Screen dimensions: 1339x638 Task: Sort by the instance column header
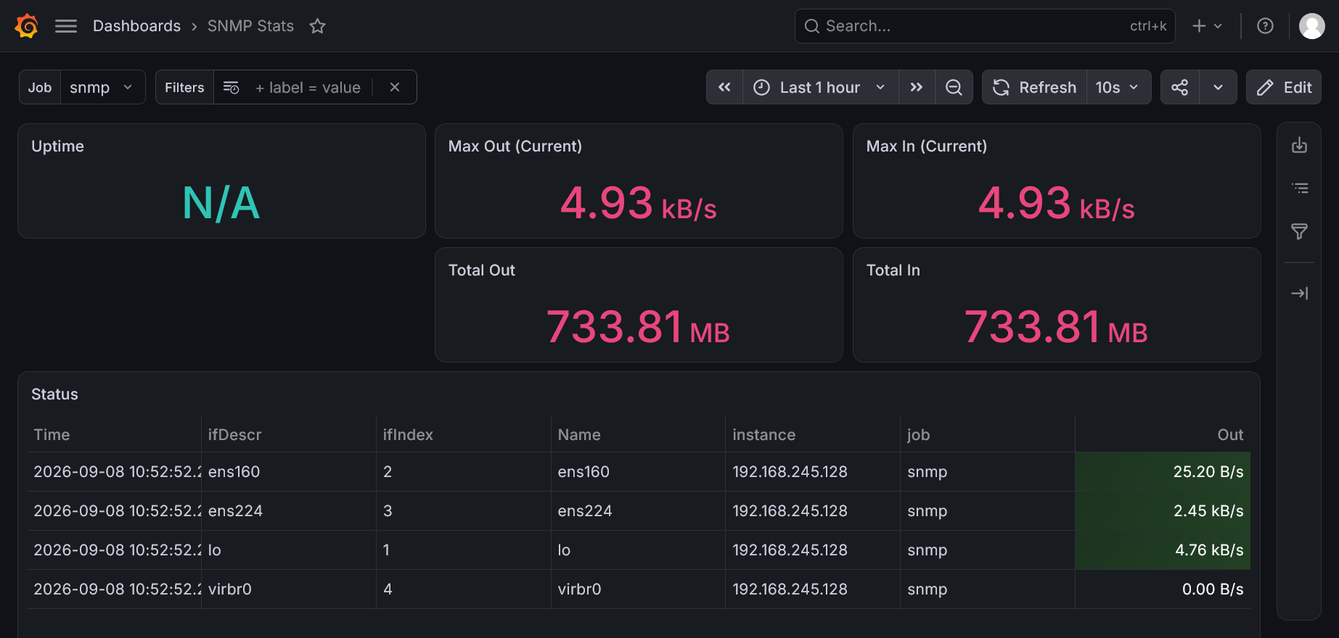pyautogui.click(x=763, y=434)
